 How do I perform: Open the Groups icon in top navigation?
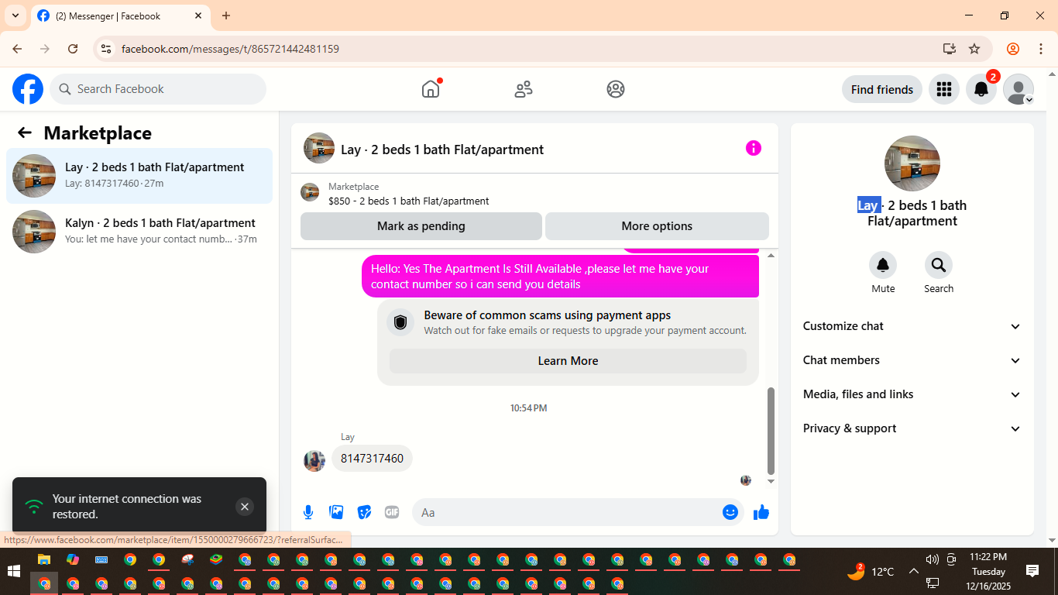coord(616,89)
